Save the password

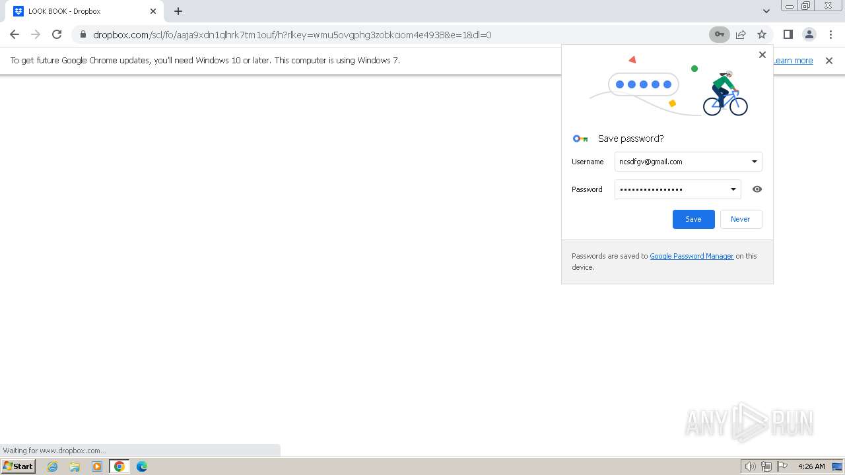pos(693,219)
